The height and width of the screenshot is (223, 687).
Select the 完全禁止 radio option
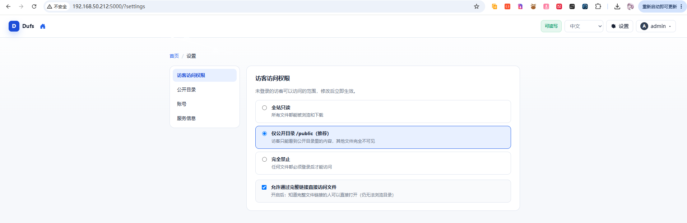click(264, 160)
